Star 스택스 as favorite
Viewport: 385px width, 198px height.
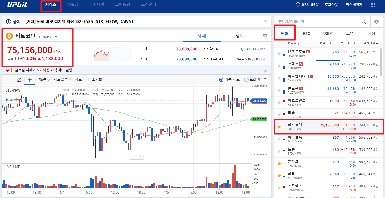pyautogui.click(x=279, y=66)
